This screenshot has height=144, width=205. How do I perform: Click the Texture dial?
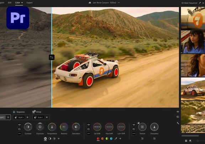[142, 127]
